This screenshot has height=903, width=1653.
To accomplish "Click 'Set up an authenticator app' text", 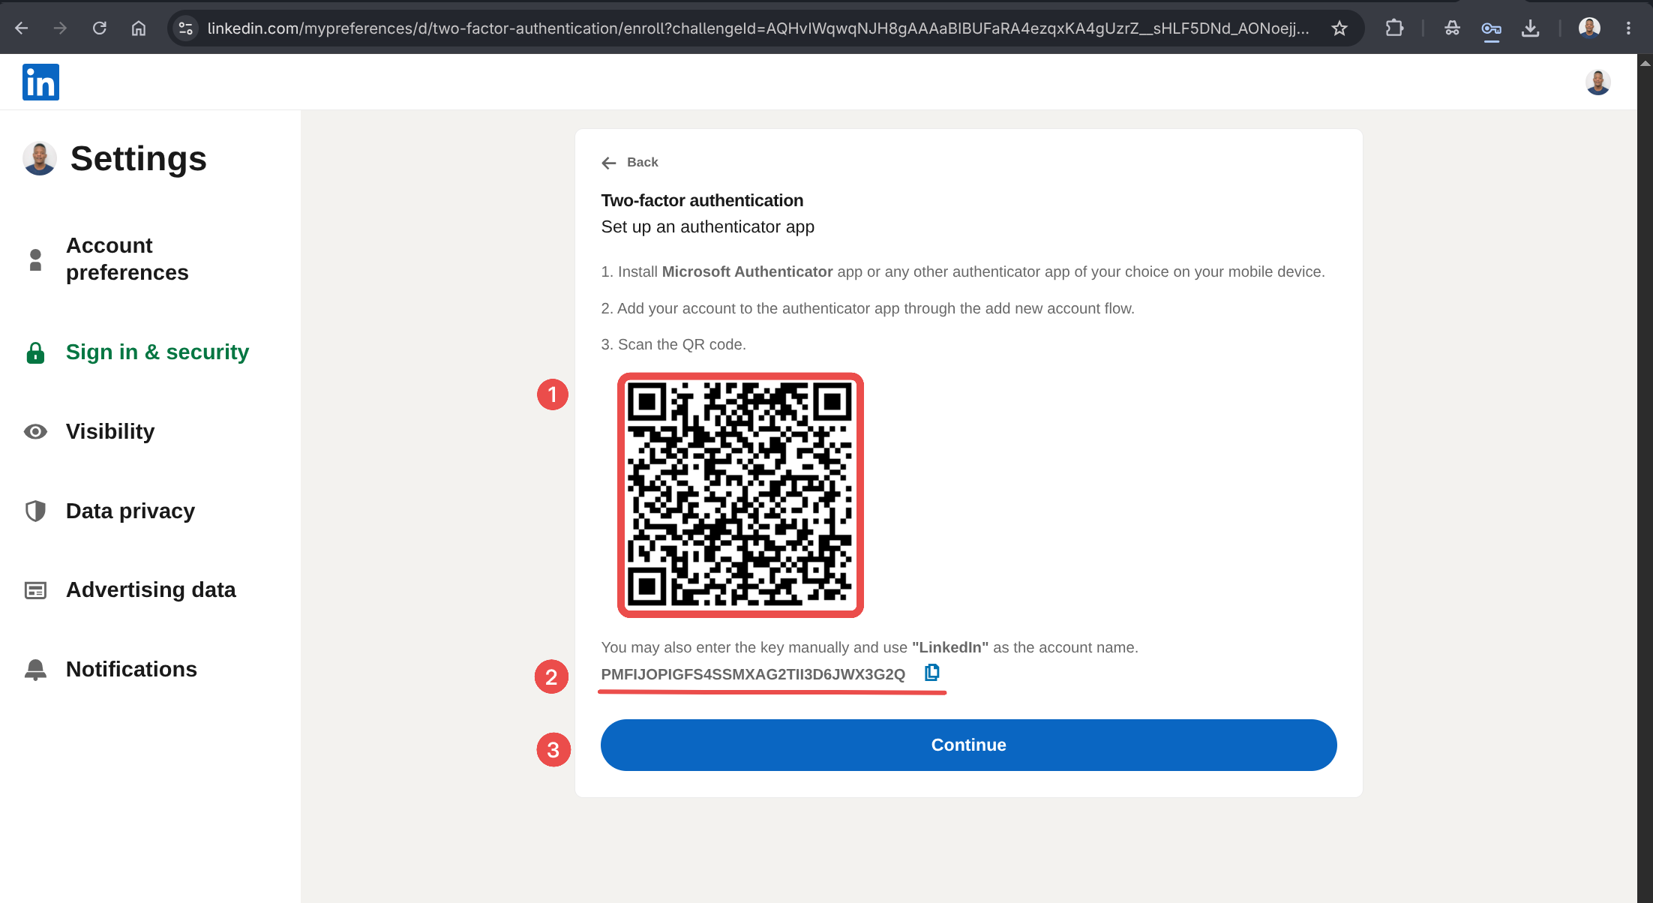I will pos(707,226).
